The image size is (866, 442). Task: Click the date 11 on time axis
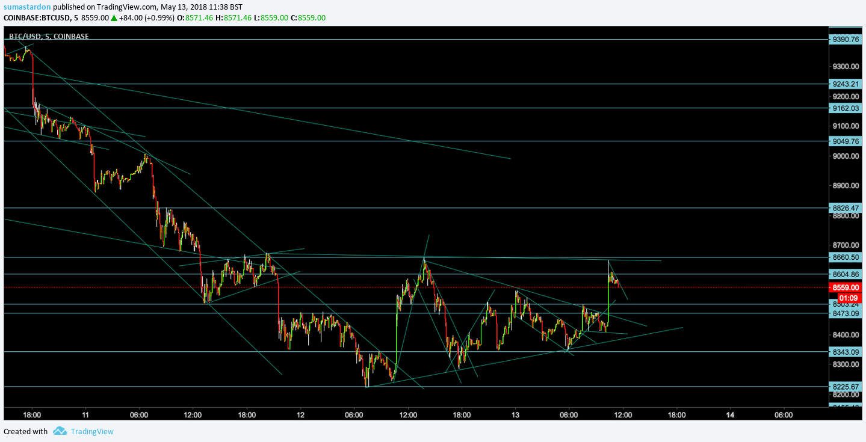pos(85,415)
